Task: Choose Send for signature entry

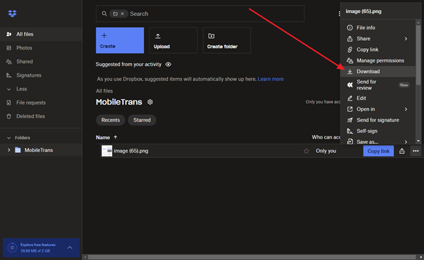Action: pyautogui.click(x=378, y=120)
